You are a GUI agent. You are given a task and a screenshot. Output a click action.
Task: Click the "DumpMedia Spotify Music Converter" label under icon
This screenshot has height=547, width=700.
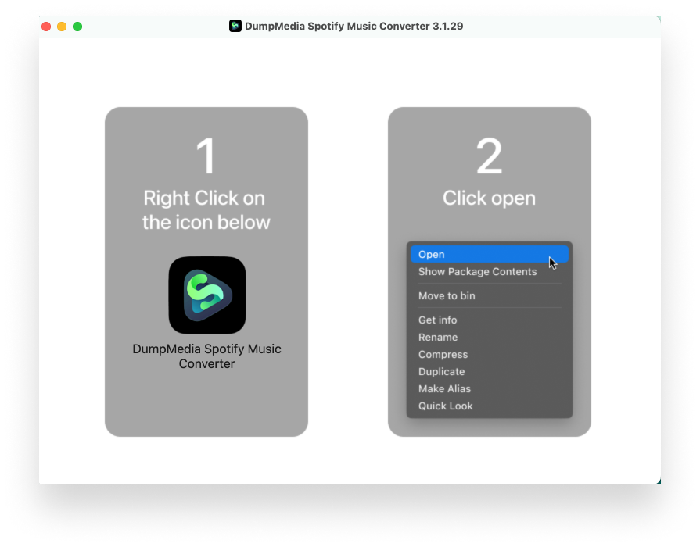coord(206,356)
